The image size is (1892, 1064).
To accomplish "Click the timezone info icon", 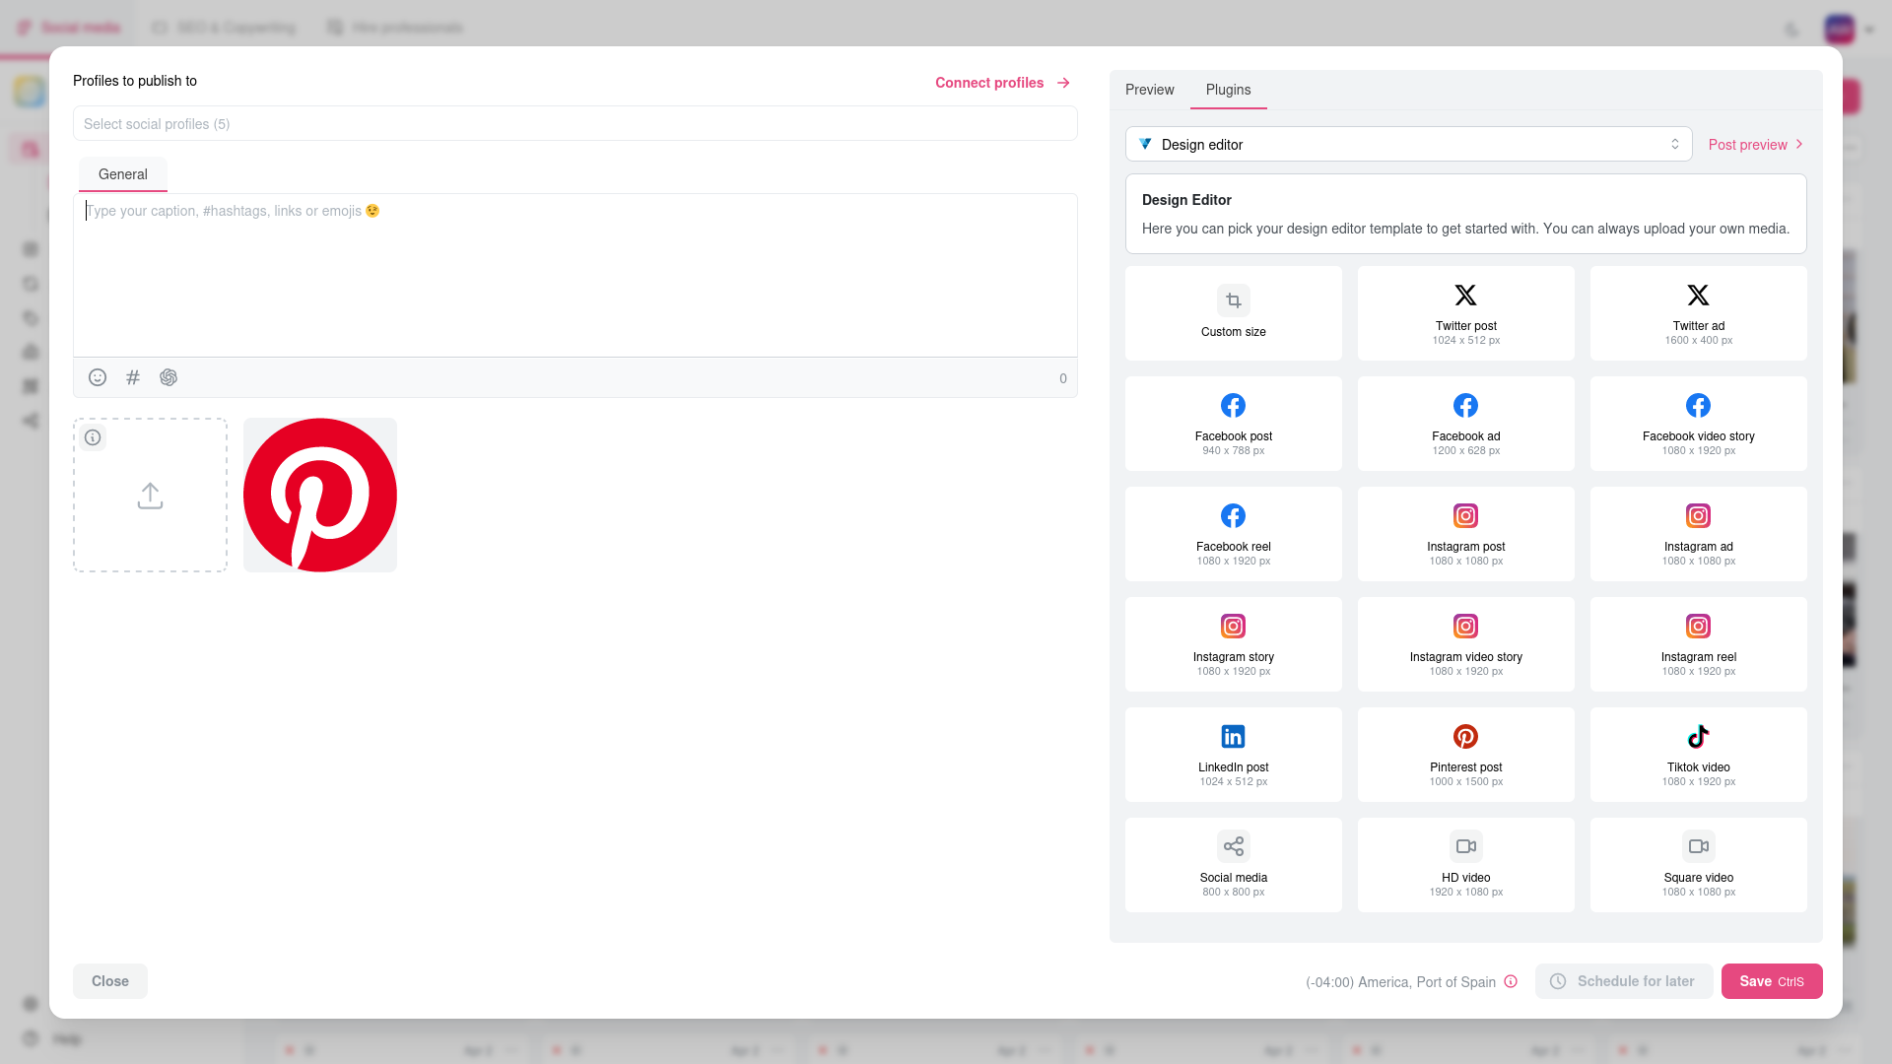I will click(x=1511, y=981).
